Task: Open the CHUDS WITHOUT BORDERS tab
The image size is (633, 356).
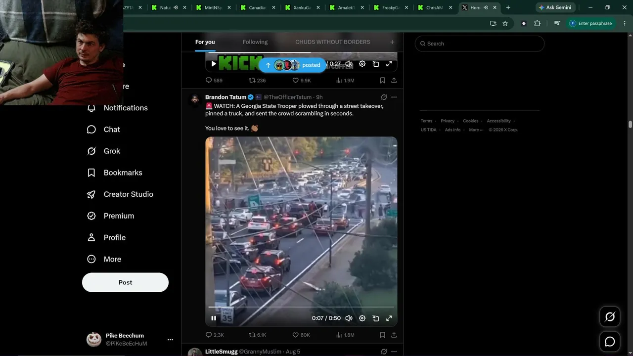Action: pyautogui.click(x=333, y=42)
